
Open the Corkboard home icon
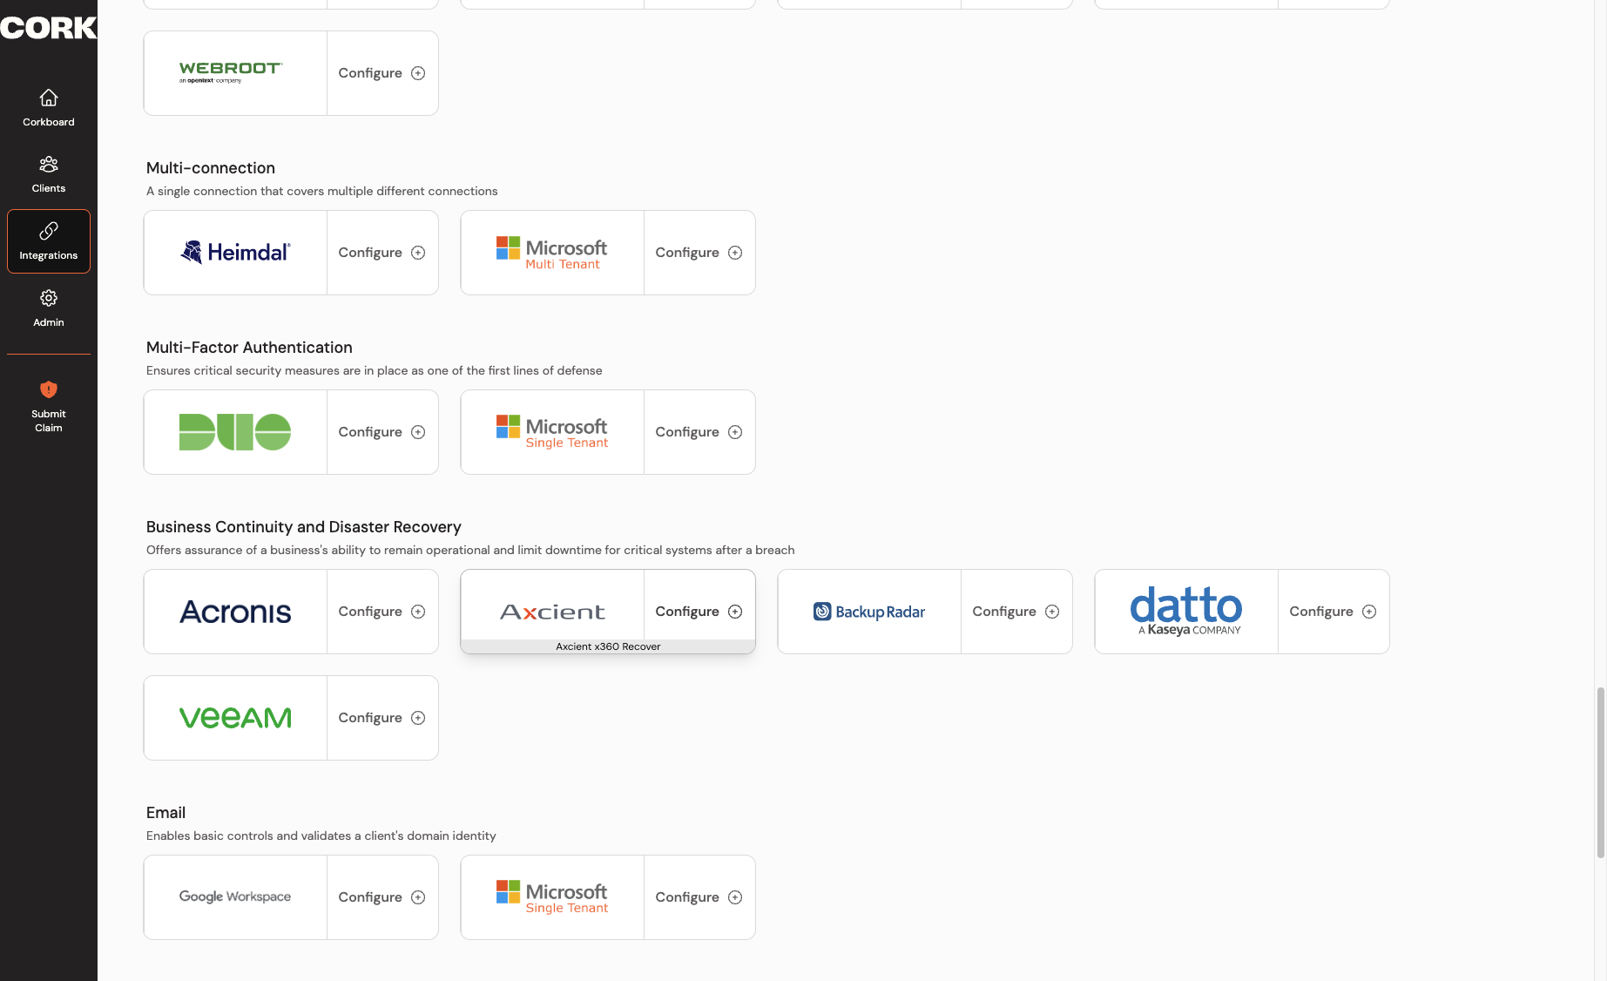(x=49, y=98)
